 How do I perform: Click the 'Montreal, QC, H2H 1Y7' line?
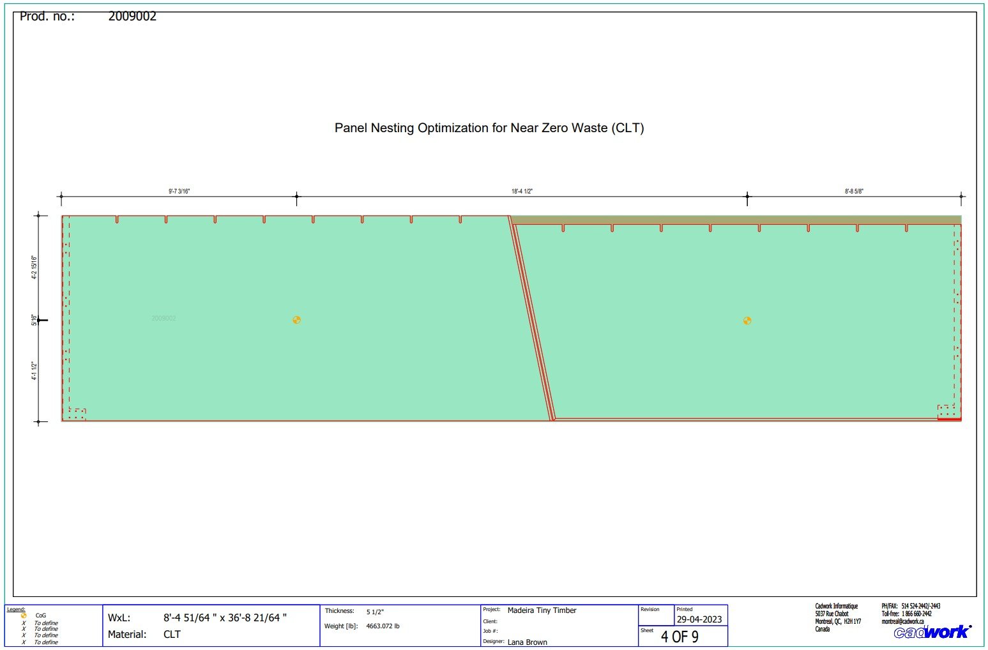click(x=838, y=621)
